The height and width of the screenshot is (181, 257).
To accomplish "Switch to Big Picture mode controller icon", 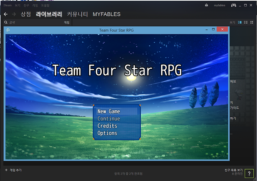I will point(233,5).
